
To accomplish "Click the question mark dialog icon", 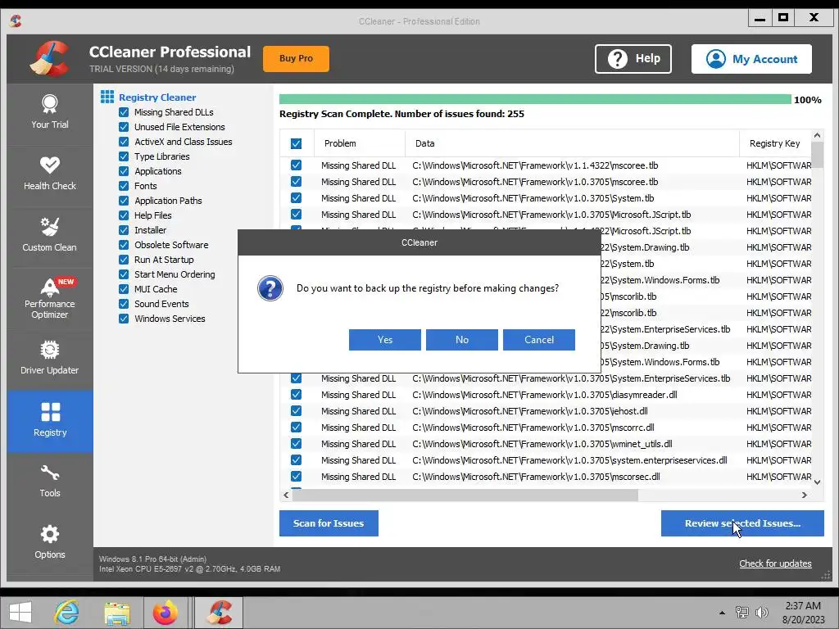I will [270, 288].
